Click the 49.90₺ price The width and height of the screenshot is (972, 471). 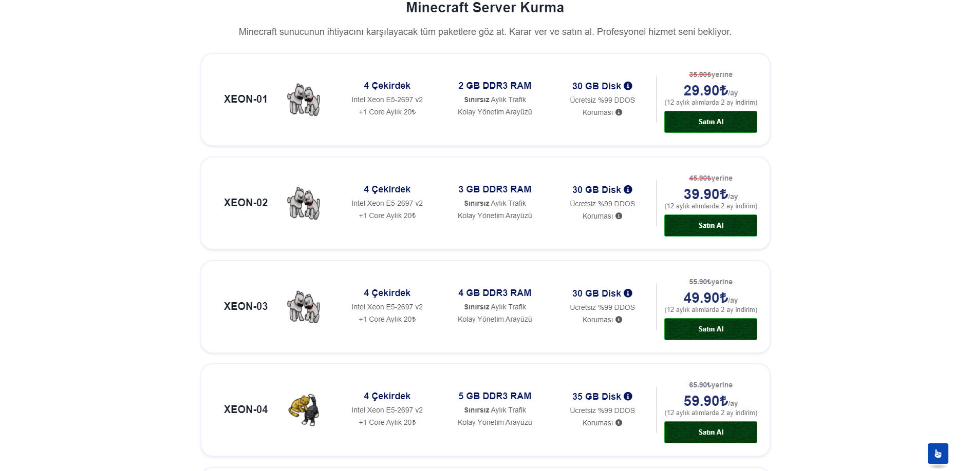[705, 298]
